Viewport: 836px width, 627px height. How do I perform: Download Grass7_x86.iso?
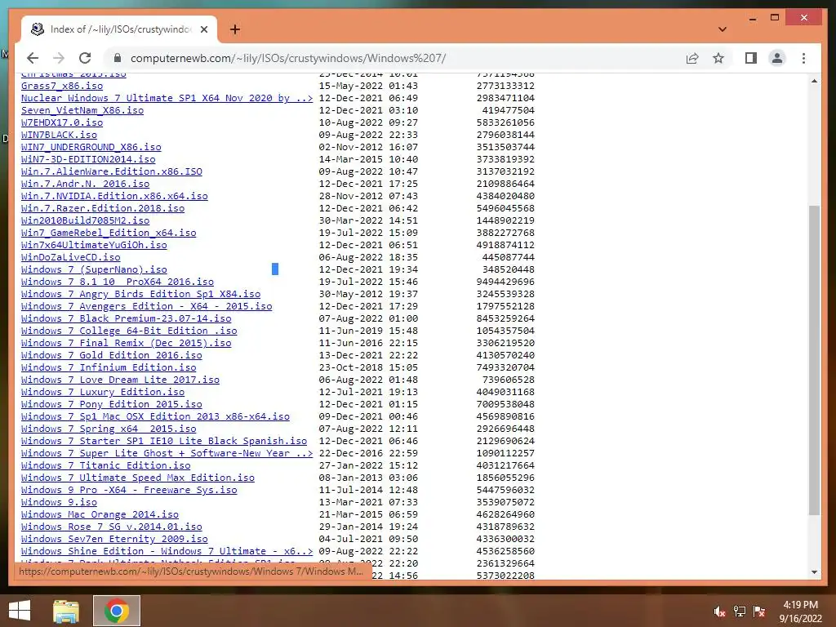pos(62,86)
